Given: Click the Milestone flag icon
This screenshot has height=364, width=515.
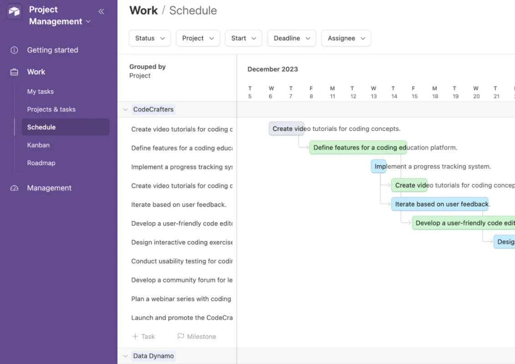Looking at the screenshot, I should [180, 336].
